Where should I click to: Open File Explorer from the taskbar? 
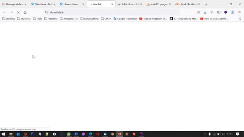coord(11,134)
